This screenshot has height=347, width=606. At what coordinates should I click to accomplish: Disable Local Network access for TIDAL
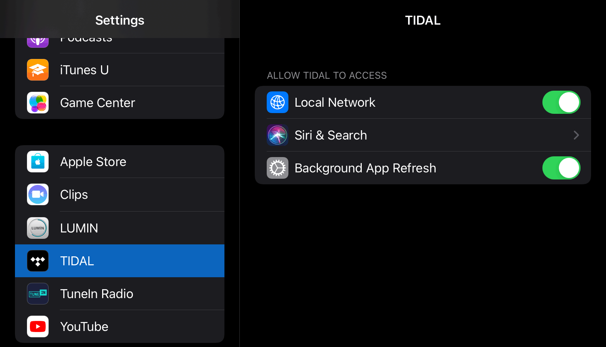[x=561, y=102]
